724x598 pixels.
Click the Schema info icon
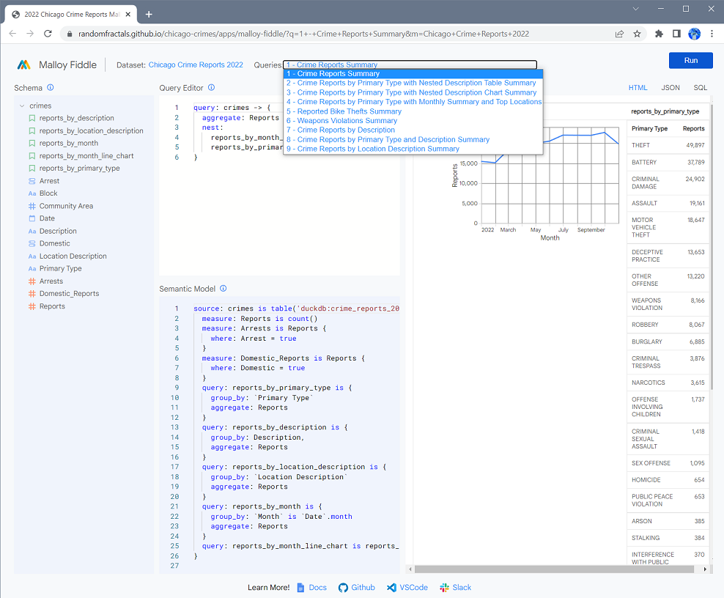pos(51,88)
